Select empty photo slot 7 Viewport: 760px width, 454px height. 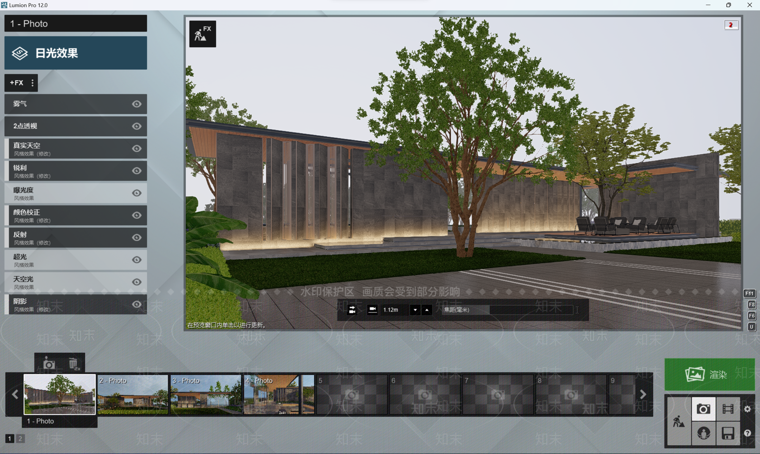(x=498, y=394)
